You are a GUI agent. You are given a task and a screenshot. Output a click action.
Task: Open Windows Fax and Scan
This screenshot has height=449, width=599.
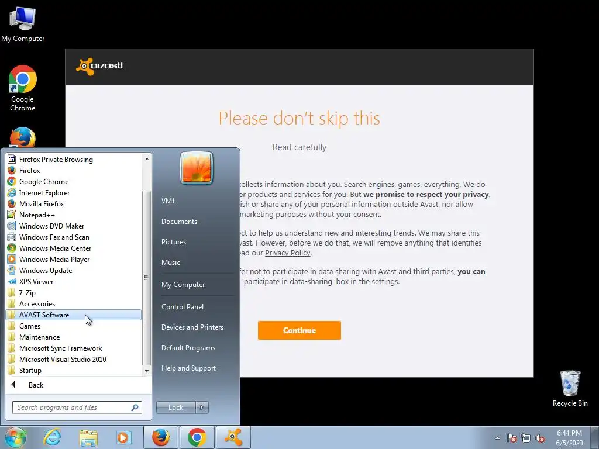[x=74, y=237]
